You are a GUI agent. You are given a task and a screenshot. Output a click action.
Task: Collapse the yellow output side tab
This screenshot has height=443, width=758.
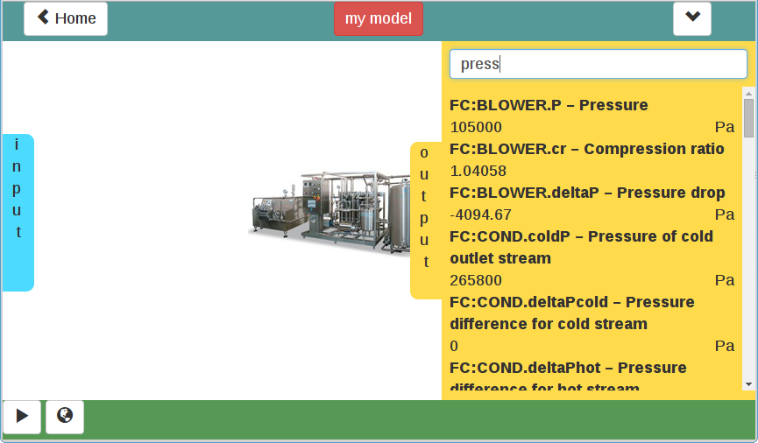pyautogui.click(x=425, y=219)
